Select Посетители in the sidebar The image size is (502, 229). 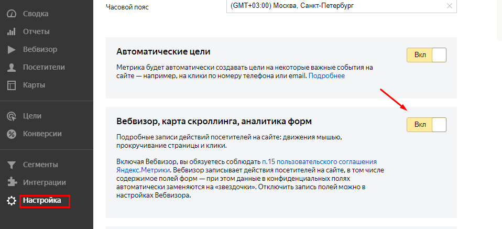[x=44, y=67]
